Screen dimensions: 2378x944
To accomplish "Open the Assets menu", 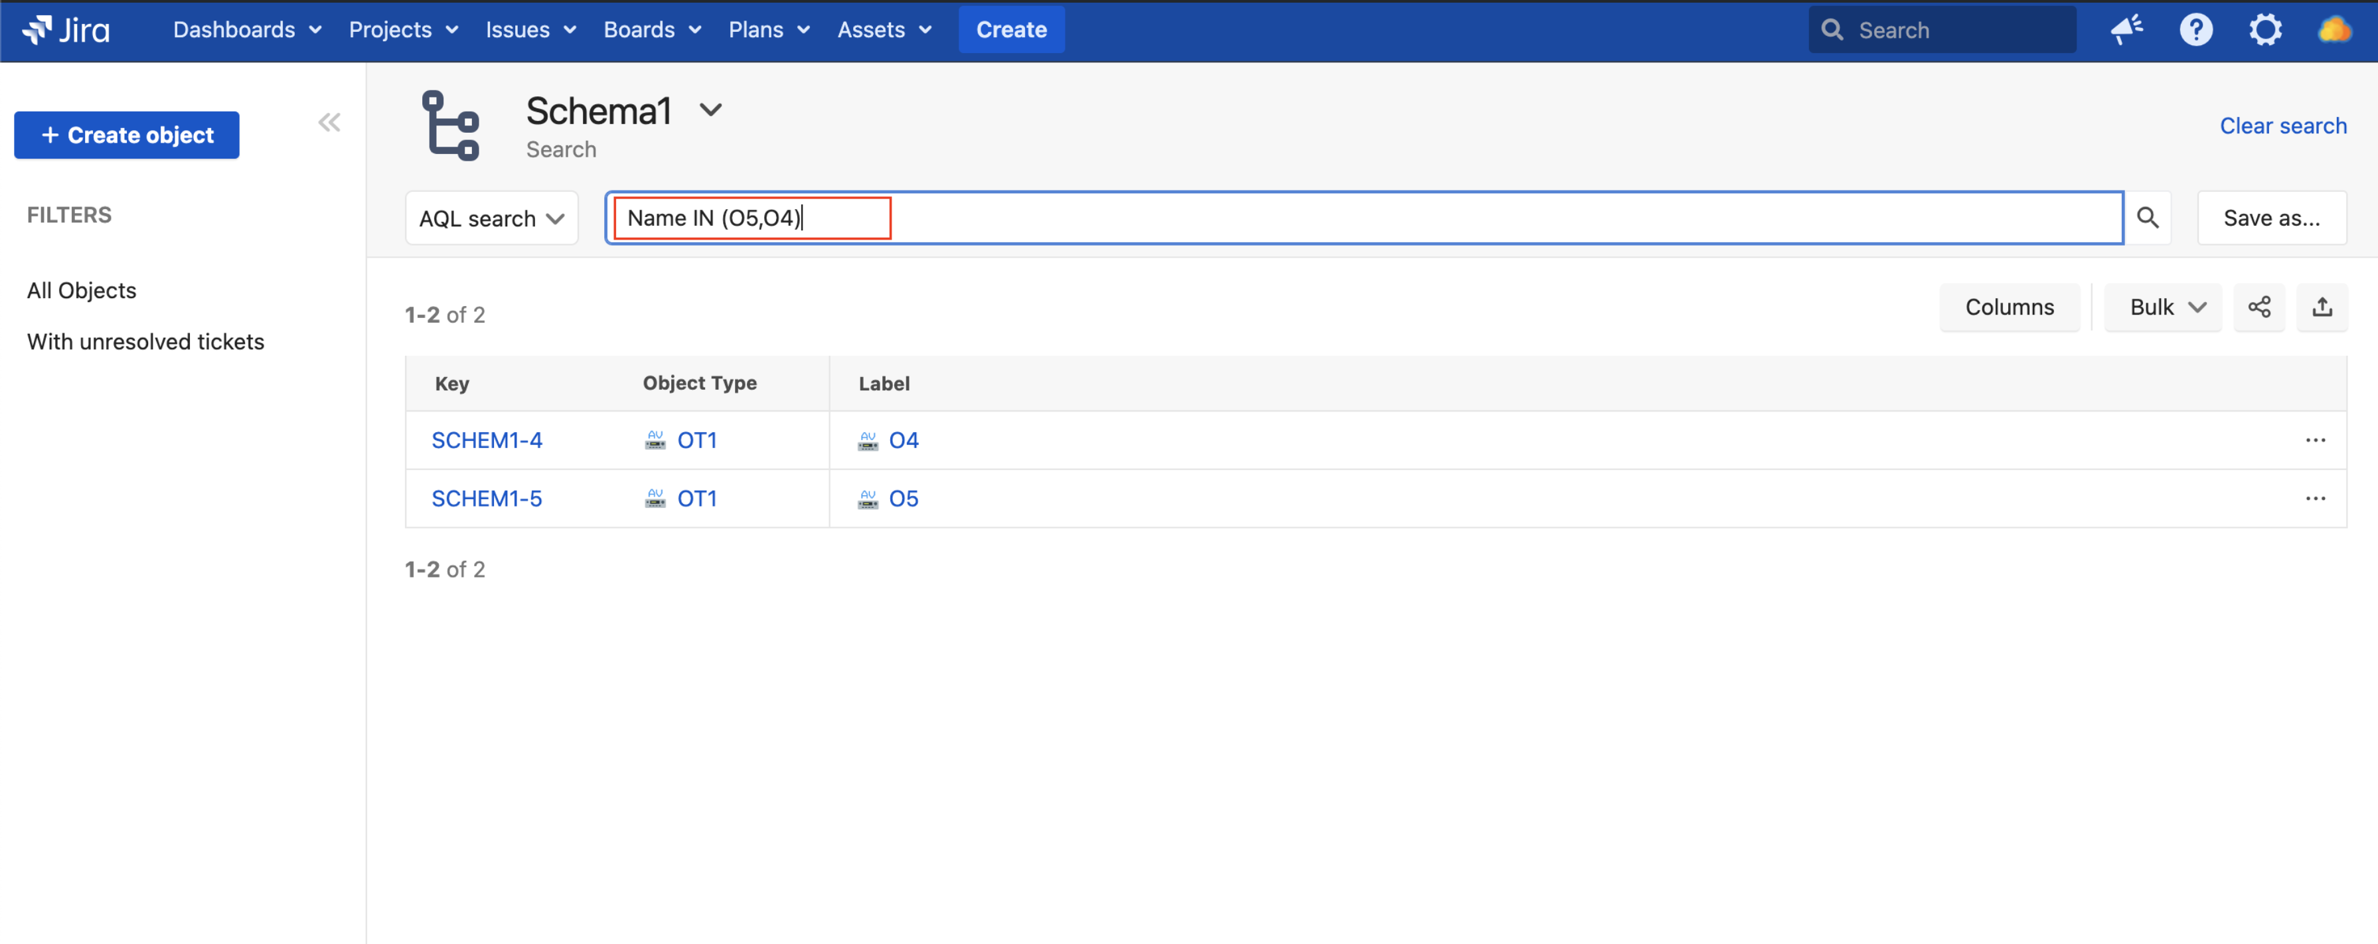I will pos(884,29).
